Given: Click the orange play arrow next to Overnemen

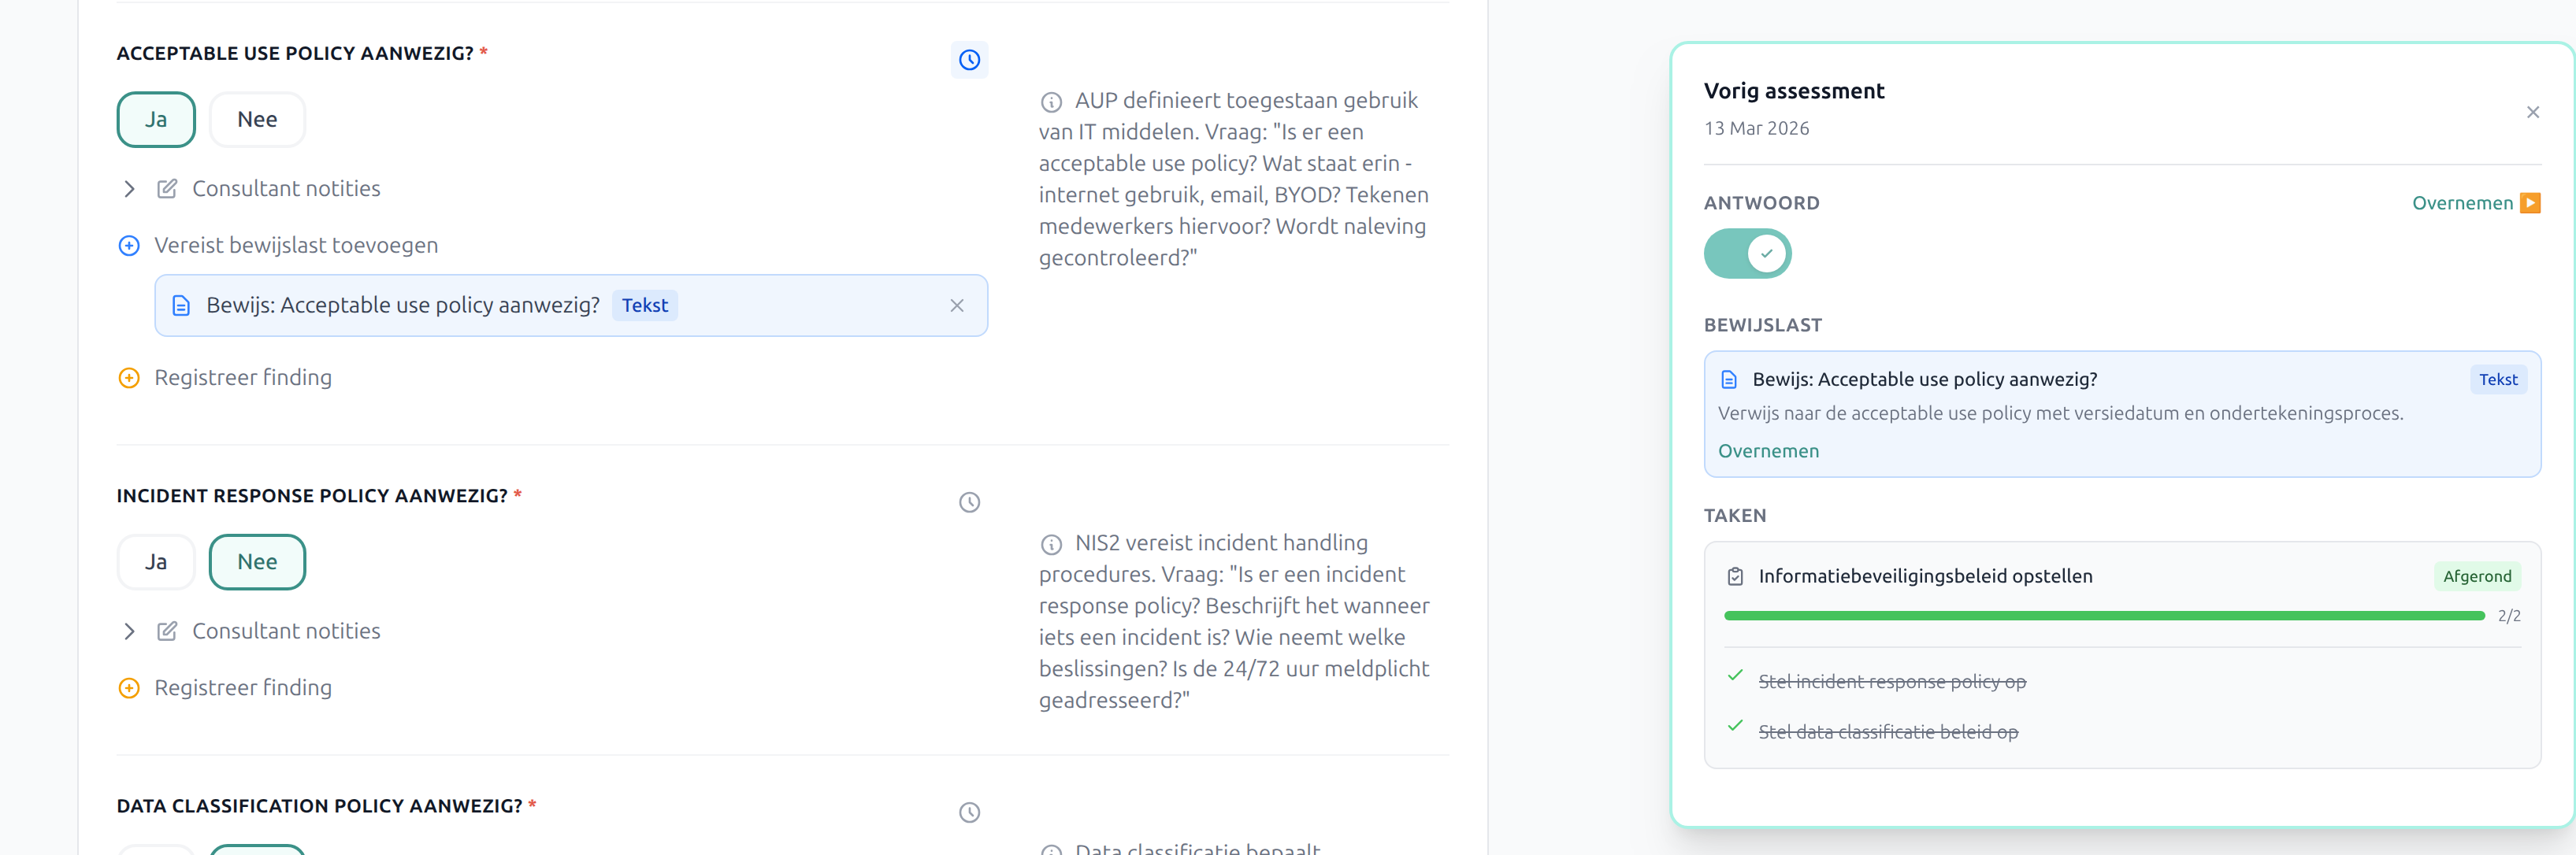Looking at the screenshot, I should (x=2531, y=203).
